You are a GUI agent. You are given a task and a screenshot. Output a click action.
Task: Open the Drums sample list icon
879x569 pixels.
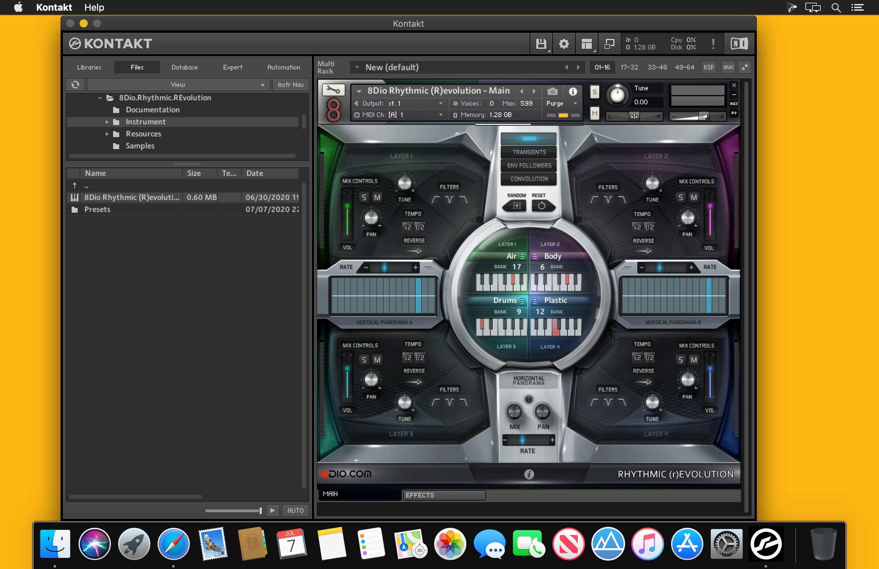point(523,301)
